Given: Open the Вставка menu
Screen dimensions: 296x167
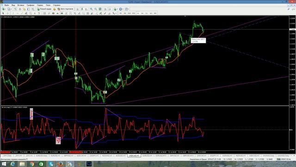Looking at the screenshot, I should (21, 5).
